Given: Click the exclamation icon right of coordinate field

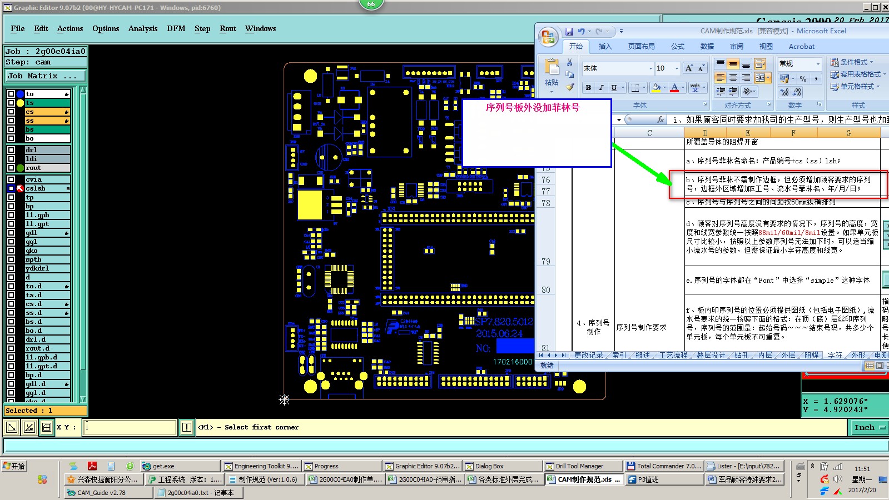Looking at the screenshot, I should click(186, 427).
